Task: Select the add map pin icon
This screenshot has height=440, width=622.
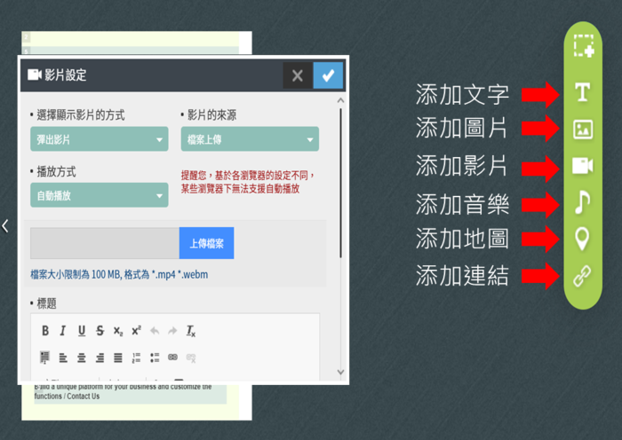Action: pyautogui.click(x=582, y=239)
